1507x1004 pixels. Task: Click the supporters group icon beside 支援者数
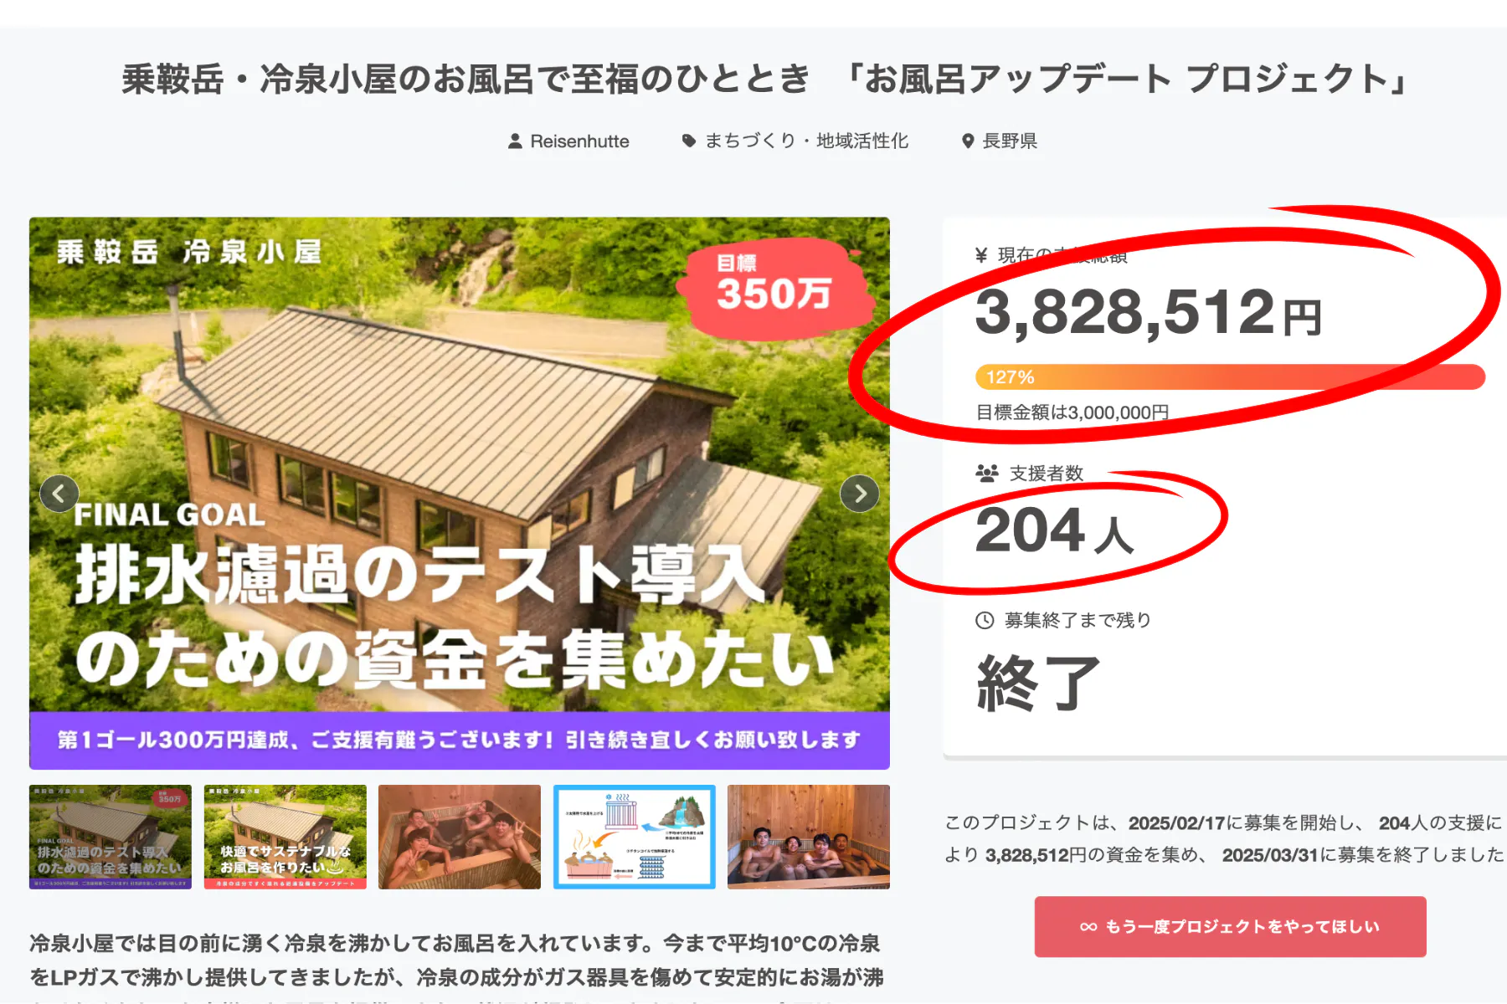click(x=987, y=474)
